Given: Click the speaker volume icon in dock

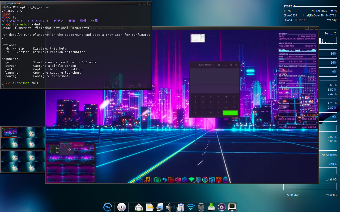Looking at the screenshot, I should pos(170,207).
